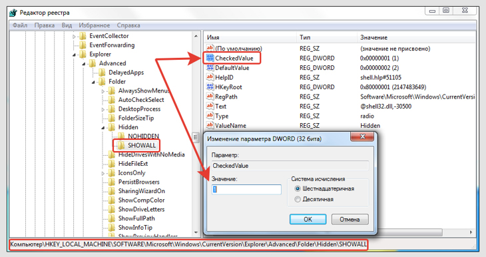Collapse the Folder tree node

(x=93, y=82)
